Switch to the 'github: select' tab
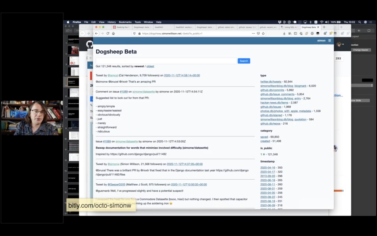The image size is (377, 236). pyautogui.click(x=226, y=27)
